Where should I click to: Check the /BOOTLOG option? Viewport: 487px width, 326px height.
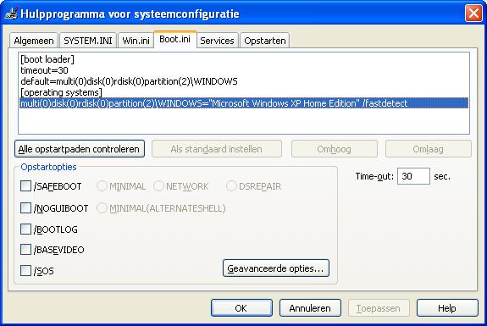click(x=25, y=229)
